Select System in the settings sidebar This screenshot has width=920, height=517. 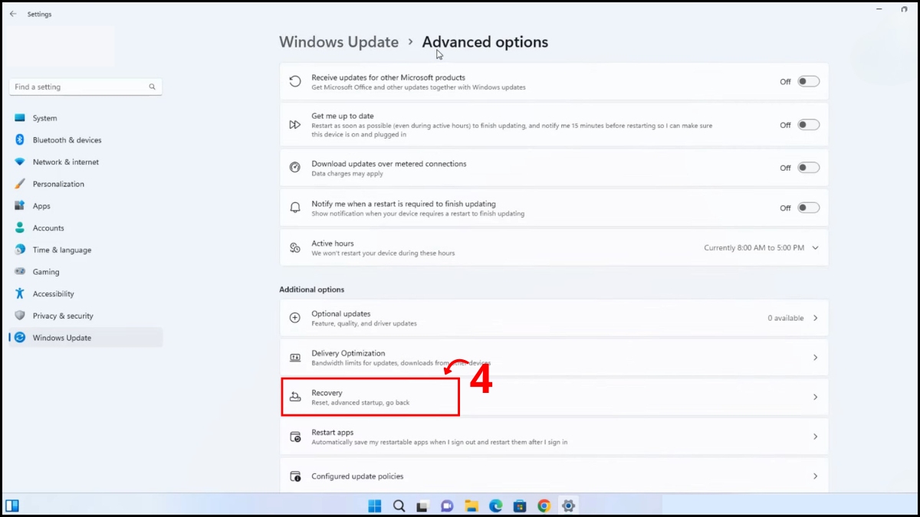tap(86, 118)
